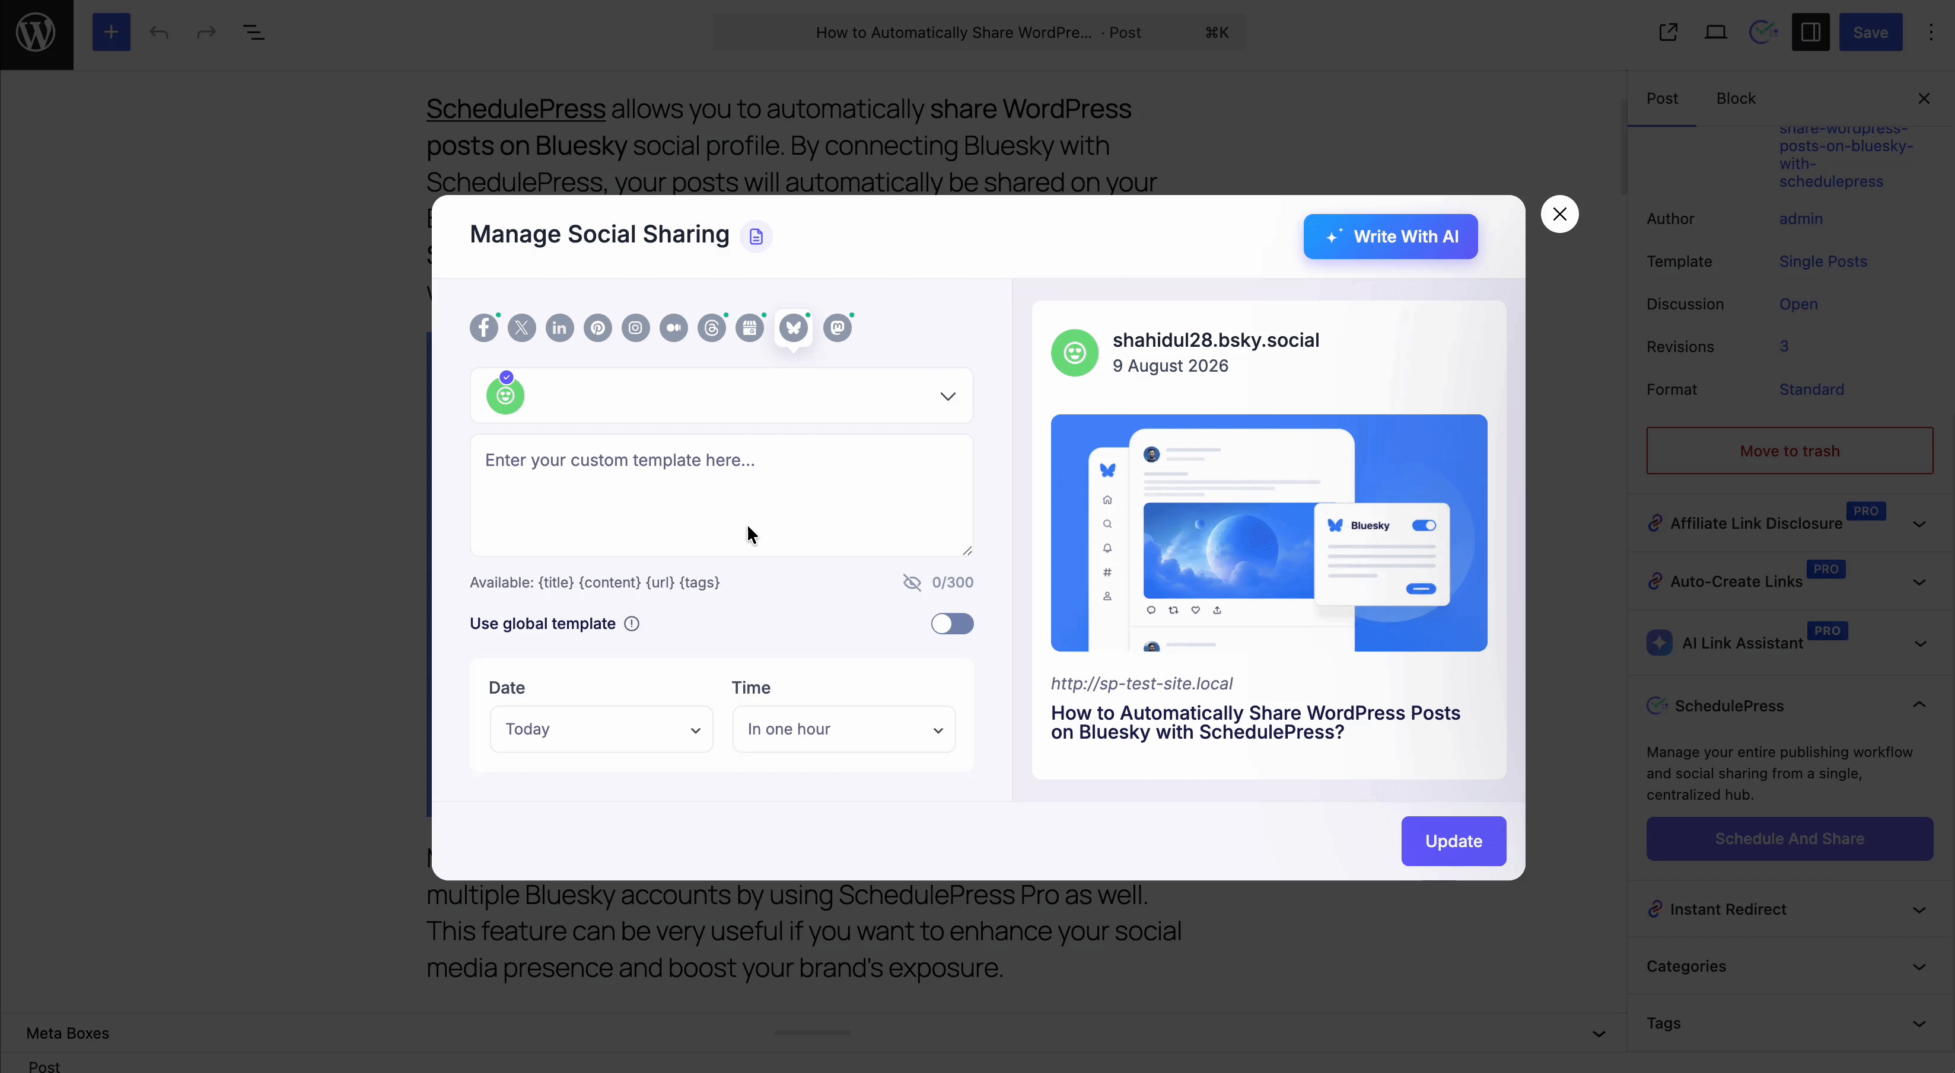Screen dimensions: 1955x1073
Task: Select the Instagram platform icon
Action: tap(635, 328)
